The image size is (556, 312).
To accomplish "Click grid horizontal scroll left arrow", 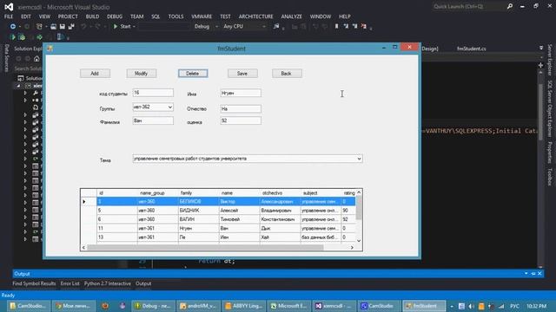I will (x=83, y=248).
